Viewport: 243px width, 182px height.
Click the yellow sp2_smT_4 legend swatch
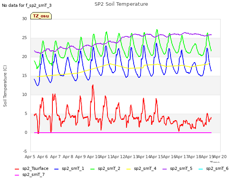[129, 169]
